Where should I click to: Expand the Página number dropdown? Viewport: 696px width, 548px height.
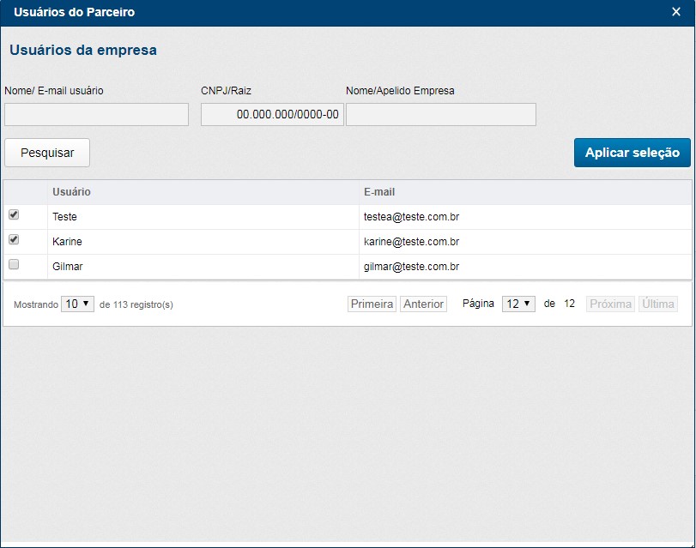click(x=518, y=304)
